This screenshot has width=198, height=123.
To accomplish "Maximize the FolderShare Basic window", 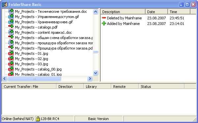I will click(x=187, y=5).
